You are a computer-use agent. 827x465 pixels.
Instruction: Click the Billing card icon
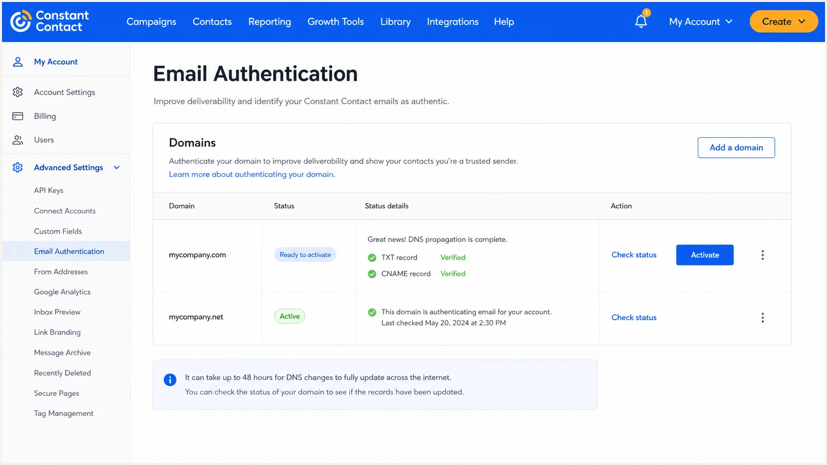point(18,116)
